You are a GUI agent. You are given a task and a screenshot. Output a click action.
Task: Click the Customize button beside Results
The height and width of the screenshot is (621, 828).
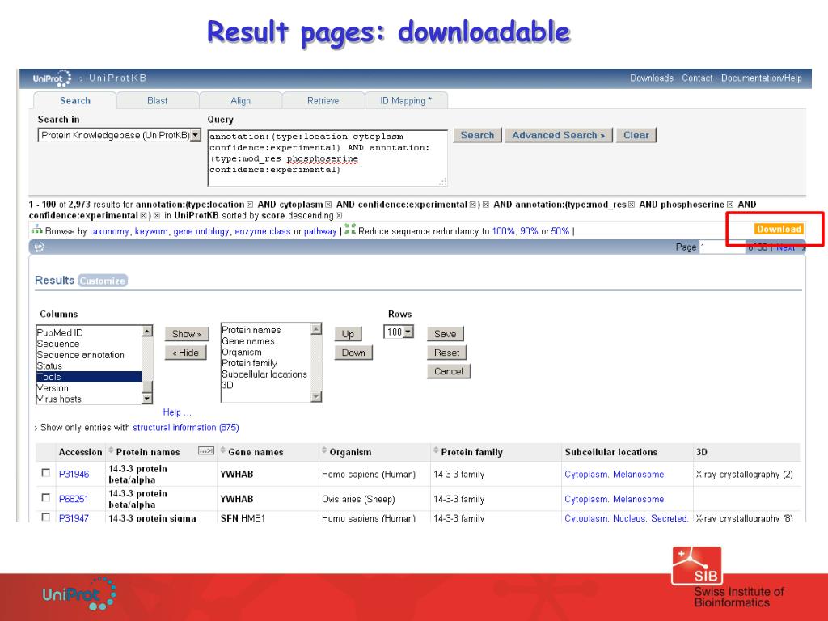103,281
